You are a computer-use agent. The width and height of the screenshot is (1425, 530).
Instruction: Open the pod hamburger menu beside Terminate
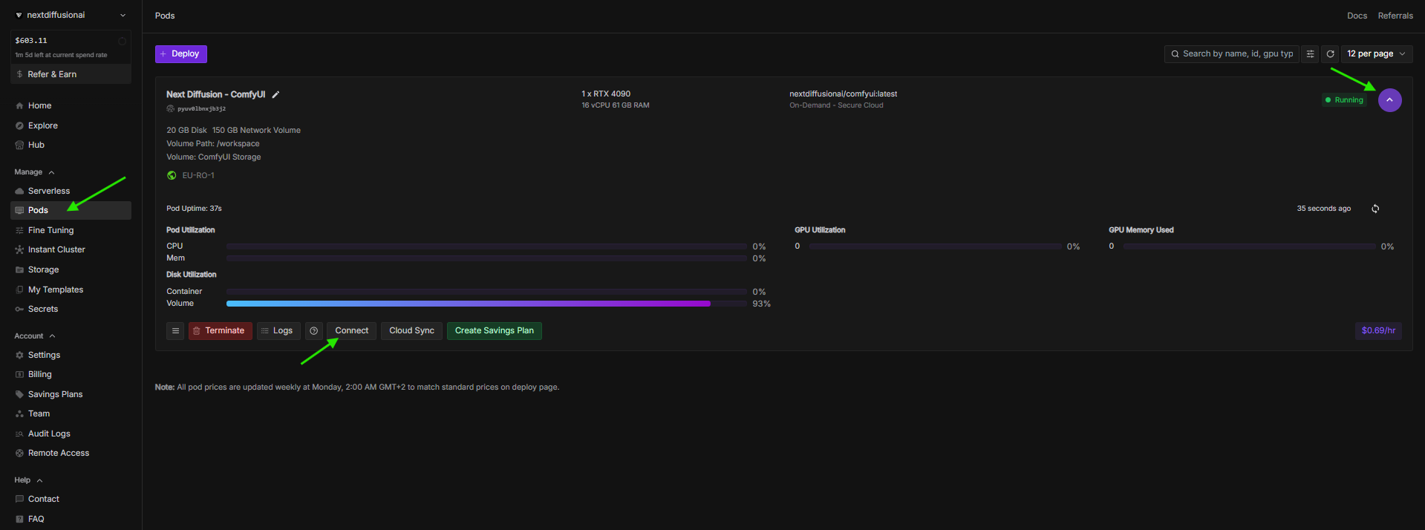tap(175, 331)
